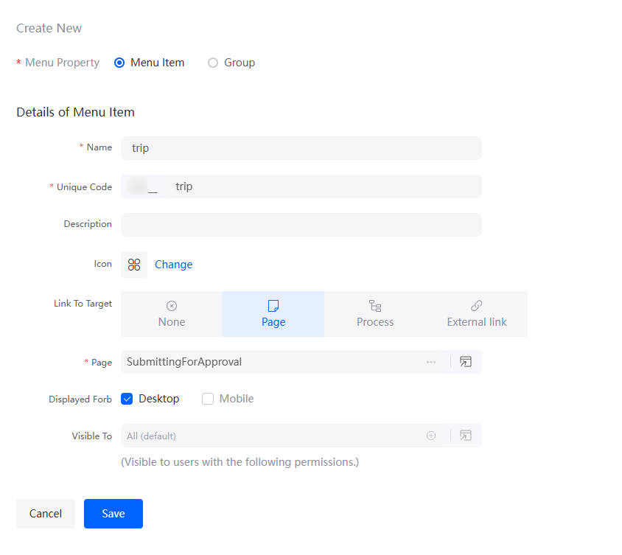Click the chain link icon above External link
Viewport: 622px width, 555px height.
pos(477,306)
